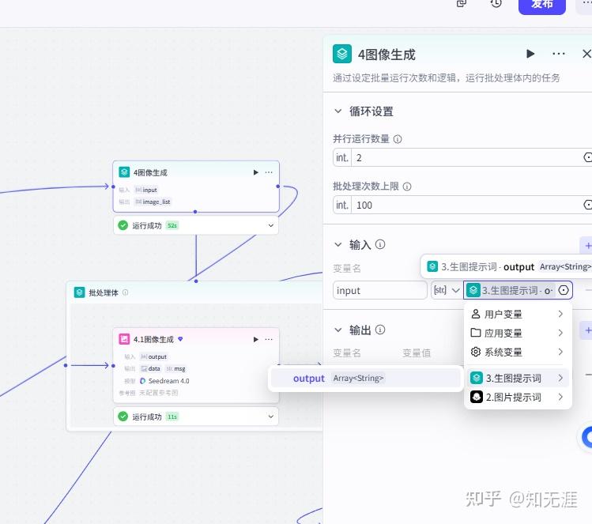The image size is (592, 524).
Task: Collapse the 输入 section
Action: (338, 245)
